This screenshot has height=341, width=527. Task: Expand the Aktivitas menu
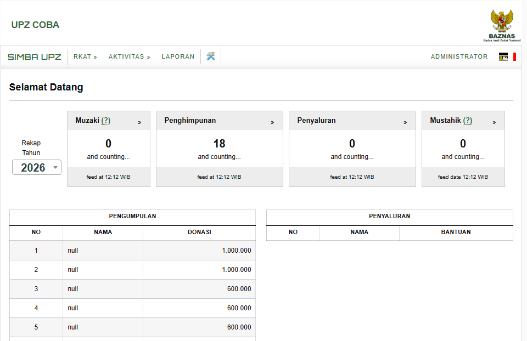tap(129, 56)
